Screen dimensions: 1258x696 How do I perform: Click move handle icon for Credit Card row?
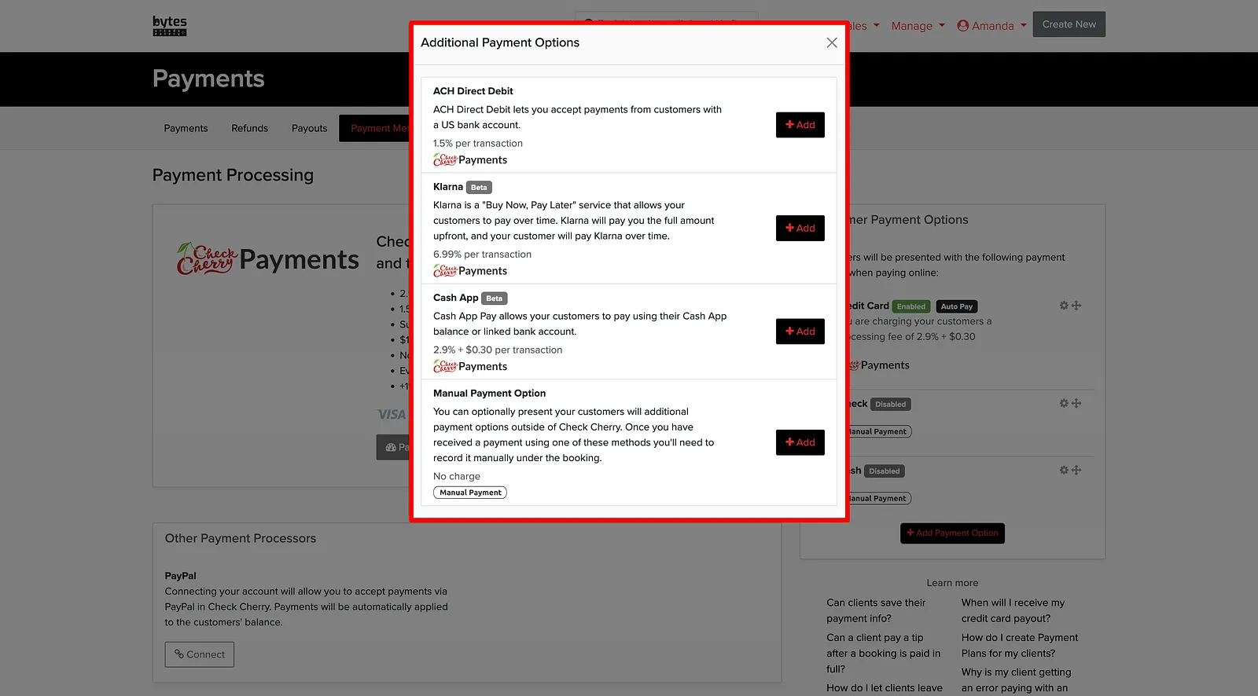(x=1076, y=306)
